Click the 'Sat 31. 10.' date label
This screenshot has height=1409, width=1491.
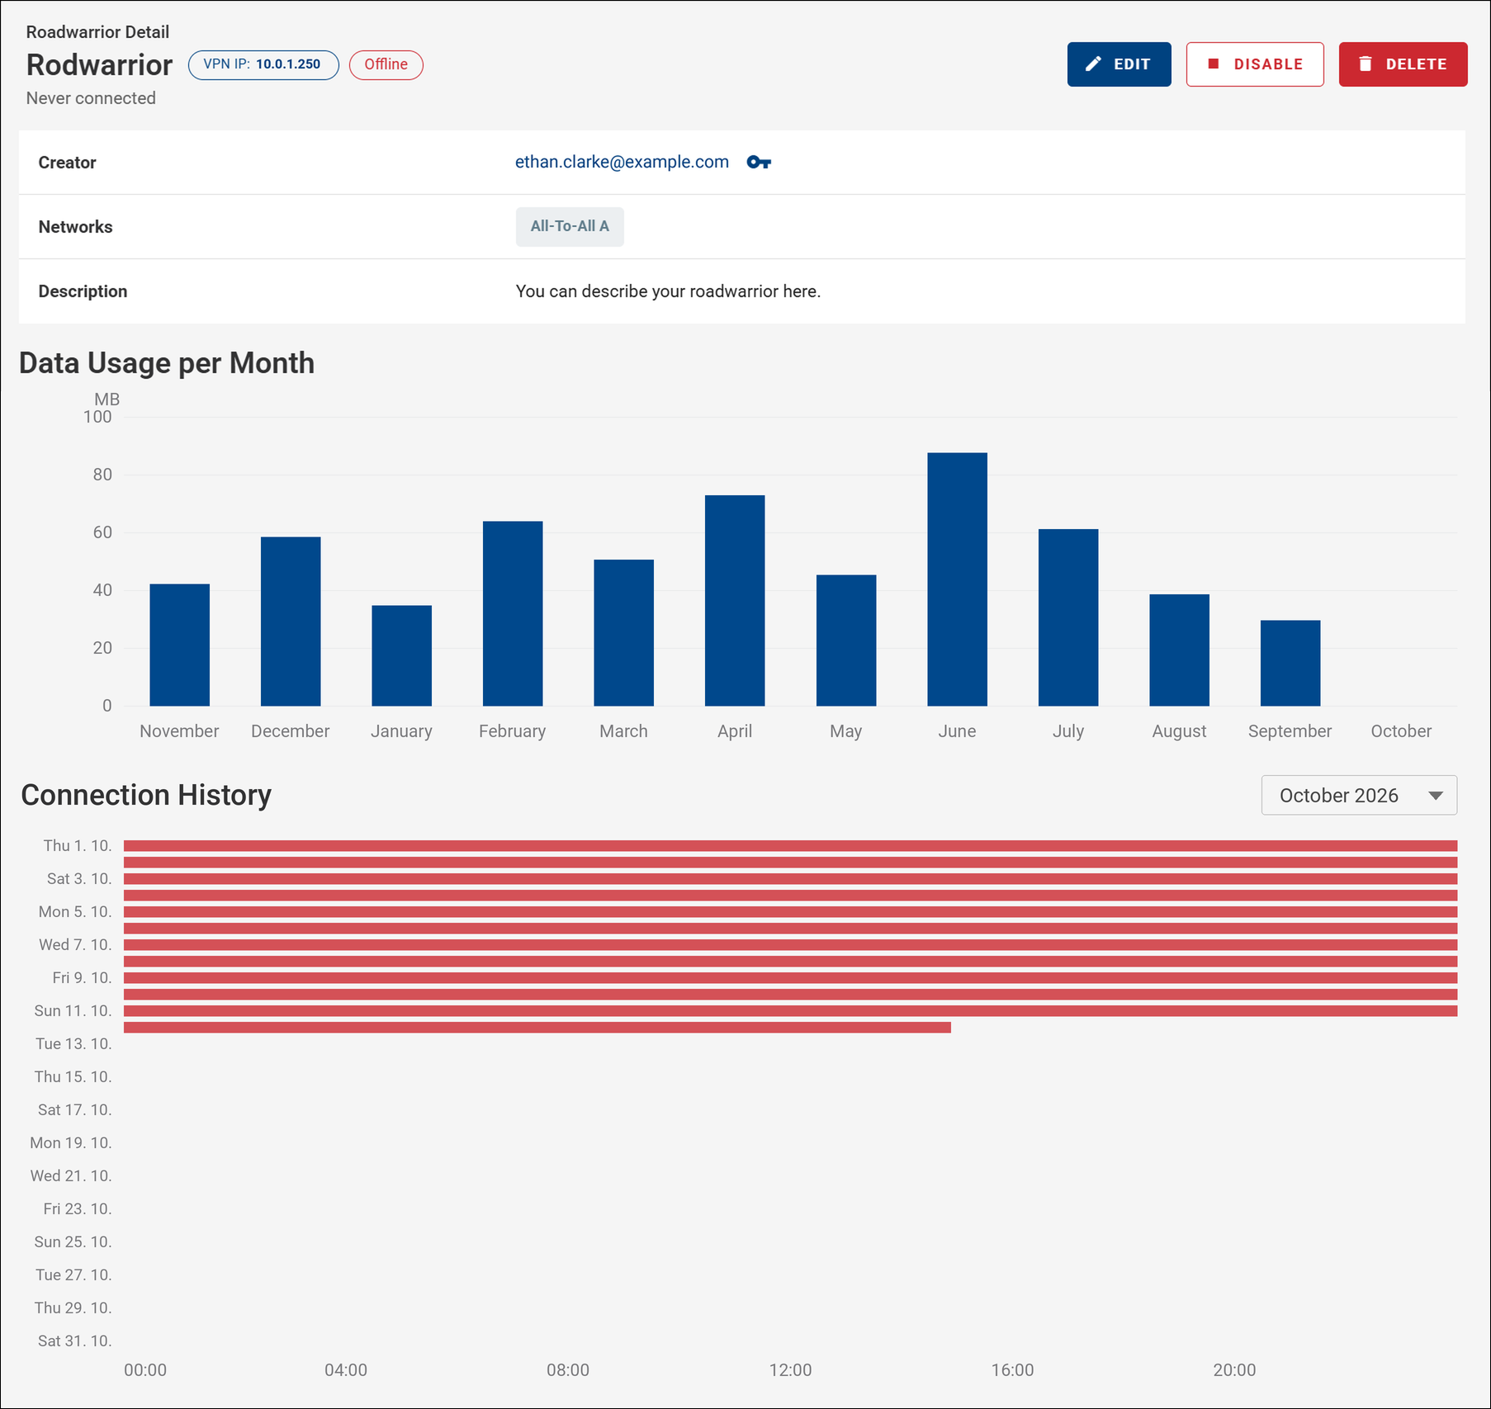pyautogui.click(x=75, y=1340)
